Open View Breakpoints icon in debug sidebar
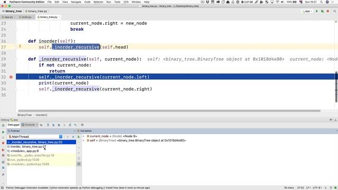338x190 pixels. click(3, 150)
